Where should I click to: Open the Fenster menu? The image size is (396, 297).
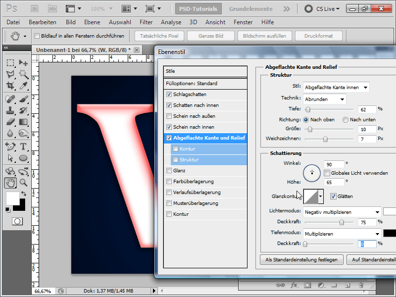[x=243, y=22]
